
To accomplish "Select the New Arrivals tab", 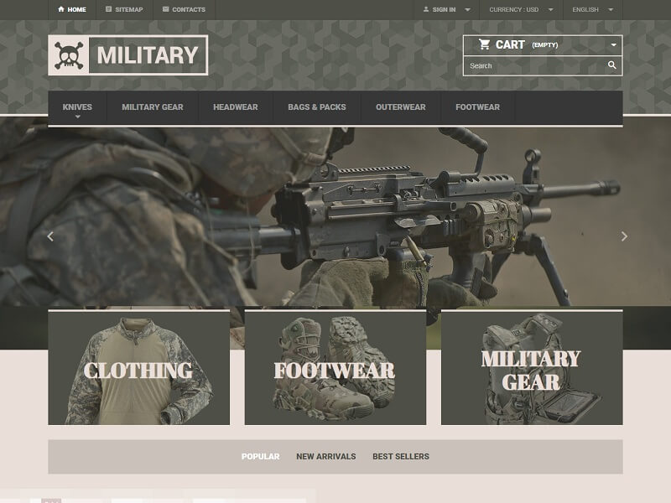I will point(326,456).
